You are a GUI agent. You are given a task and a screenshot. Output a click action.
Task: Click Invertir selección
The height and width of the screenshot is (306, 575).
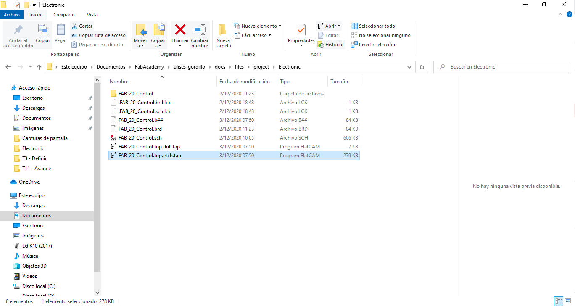click(373, 45)
